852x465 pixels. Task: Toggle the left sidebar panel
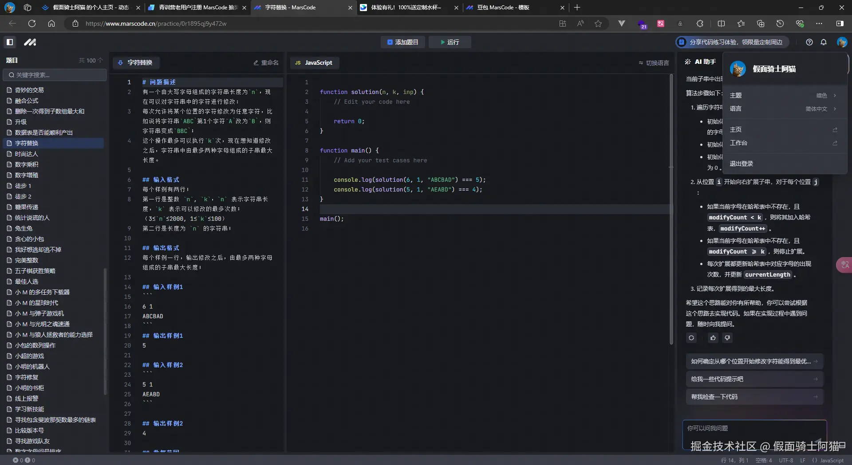coord(10,42)
